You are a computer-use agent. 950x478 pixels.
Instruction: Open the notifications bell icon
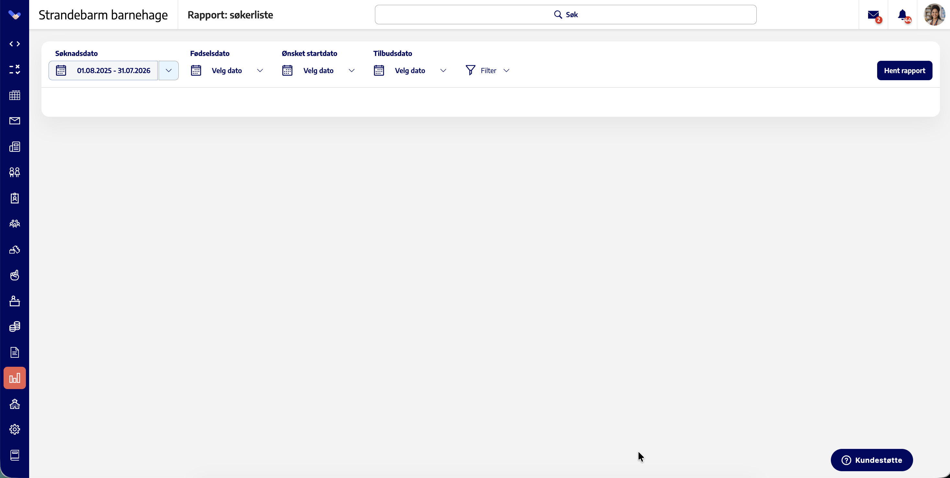pos(903,15)
